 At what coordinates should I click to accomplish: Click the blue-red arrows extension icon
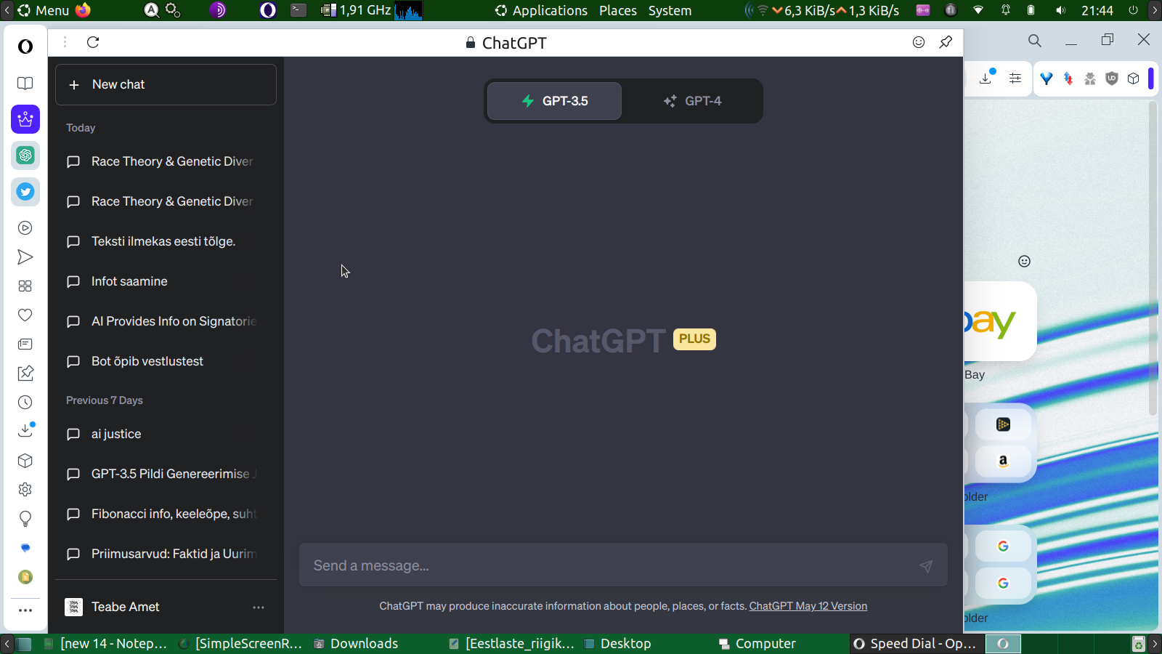click(1068, 78)
